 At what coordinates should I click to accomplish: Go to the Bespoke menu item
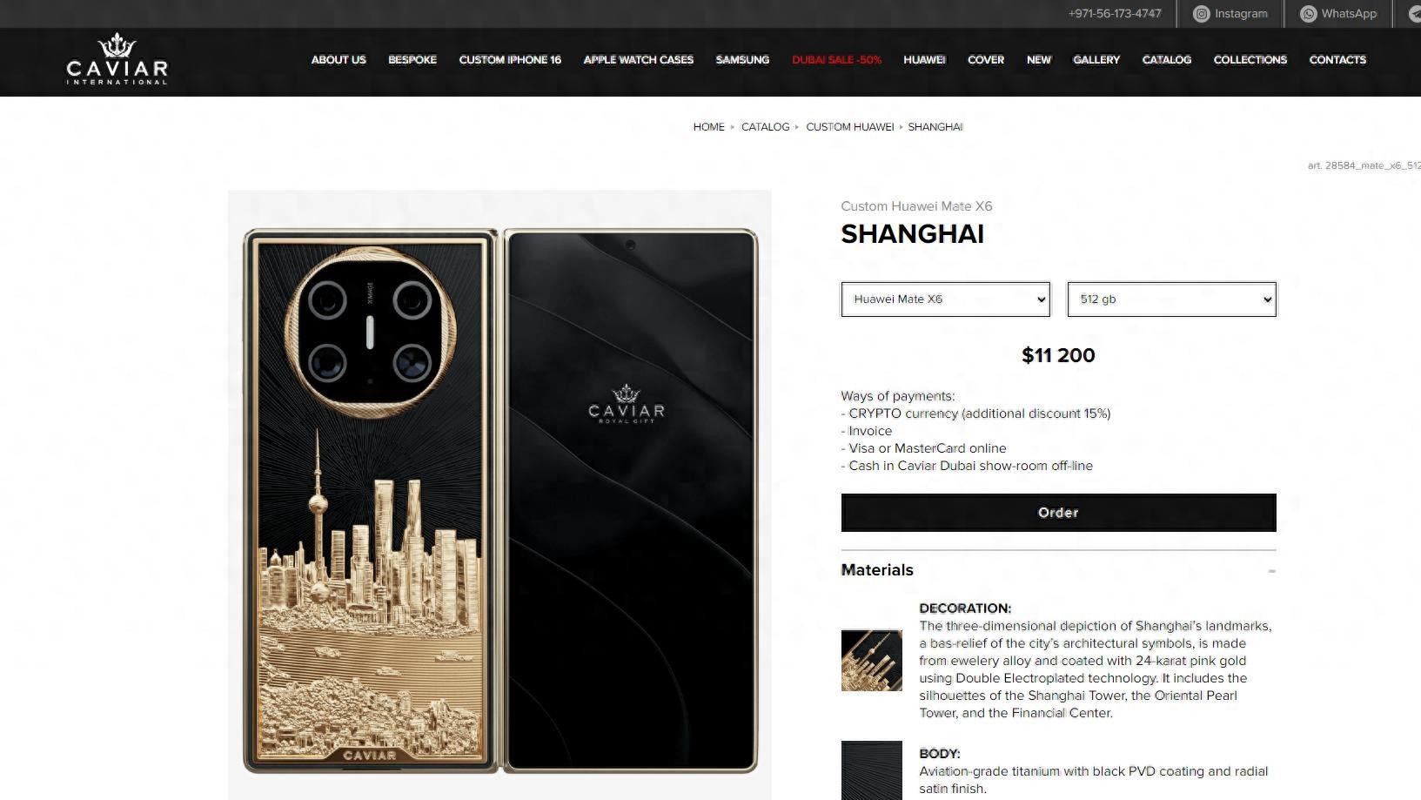point(412,60)
